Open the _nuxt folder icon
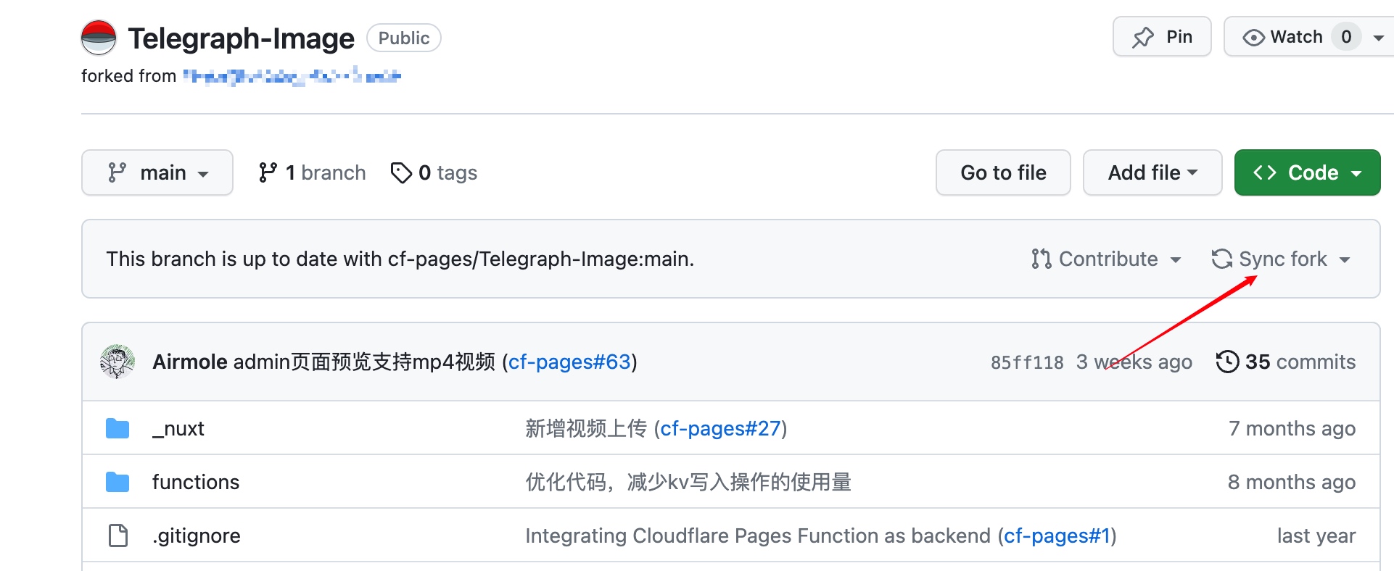This screenshot has height=571, width=1394. point(117,428)
